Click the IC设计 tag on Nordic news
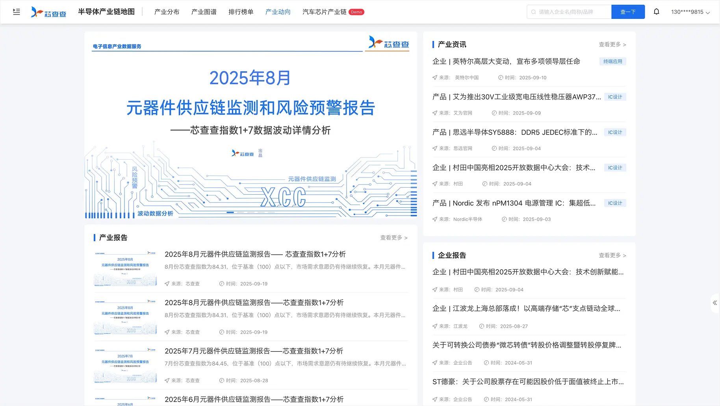Screen dimensions: 720x406 [615, 203]
